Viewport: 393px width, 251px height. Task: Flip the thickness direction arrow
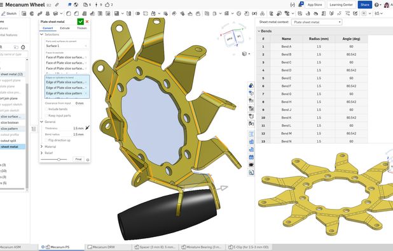click(x=87, y=128)
